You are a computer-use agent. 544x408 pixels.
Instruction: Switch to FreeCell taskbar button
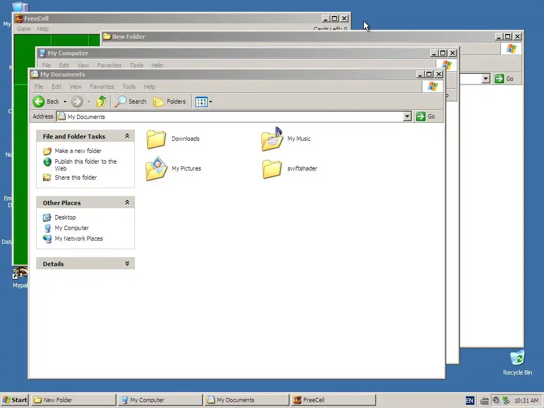(334, 400)
